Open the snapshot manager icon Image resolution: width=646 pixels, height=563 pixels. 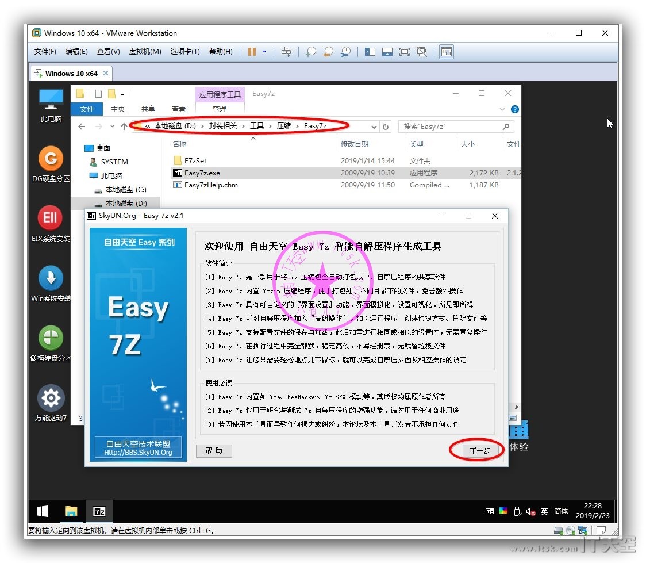point(345,52)
